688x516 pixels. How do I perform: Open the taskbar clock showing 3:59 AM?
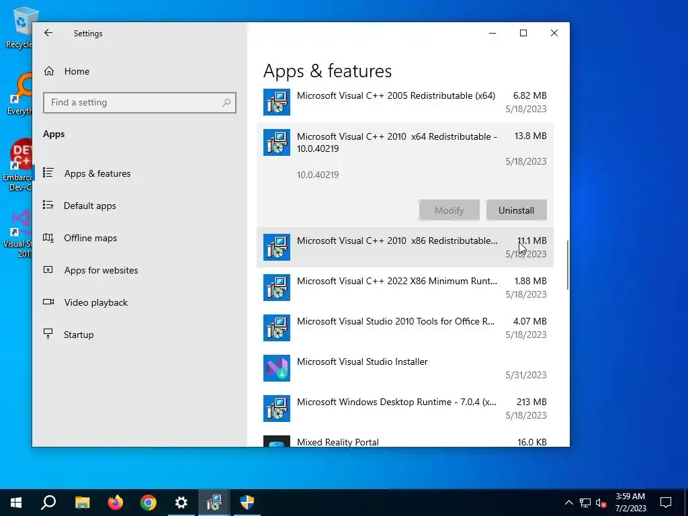click(x=630, y=503)
